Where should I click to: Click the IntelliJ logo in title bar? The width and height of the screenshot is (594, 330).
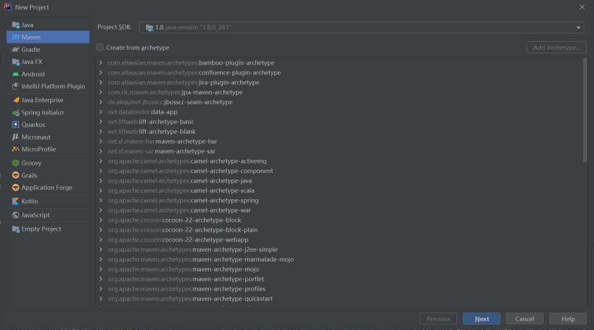point(8,7)
